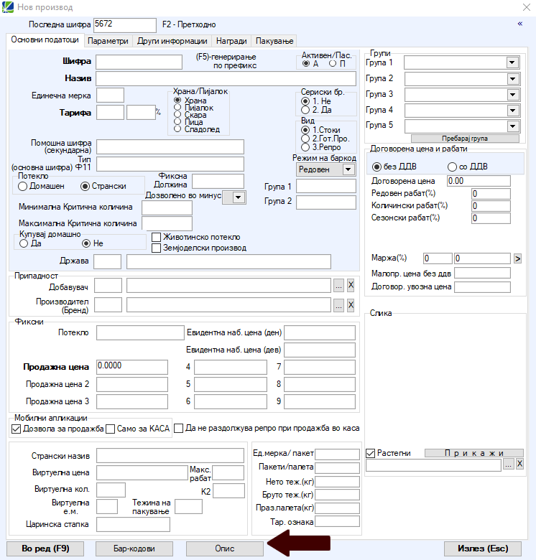536x560 pixels.
Task: Switch to the Други информации tab
Action: click(172, 41)
